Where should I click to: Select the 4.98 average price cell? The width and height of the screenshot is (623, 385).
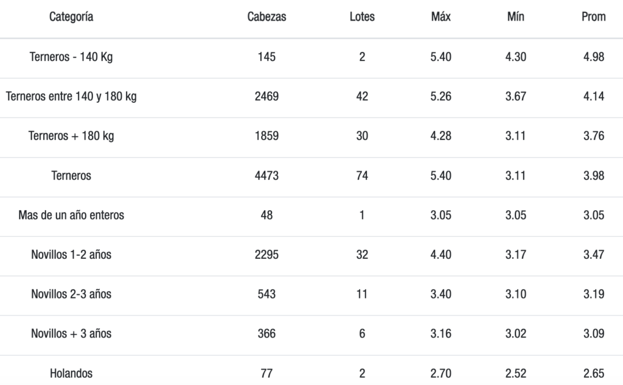click(593, 57)
